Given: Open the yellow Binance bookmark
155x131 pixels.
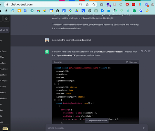Looking at the screenshot, I should 147,11.
